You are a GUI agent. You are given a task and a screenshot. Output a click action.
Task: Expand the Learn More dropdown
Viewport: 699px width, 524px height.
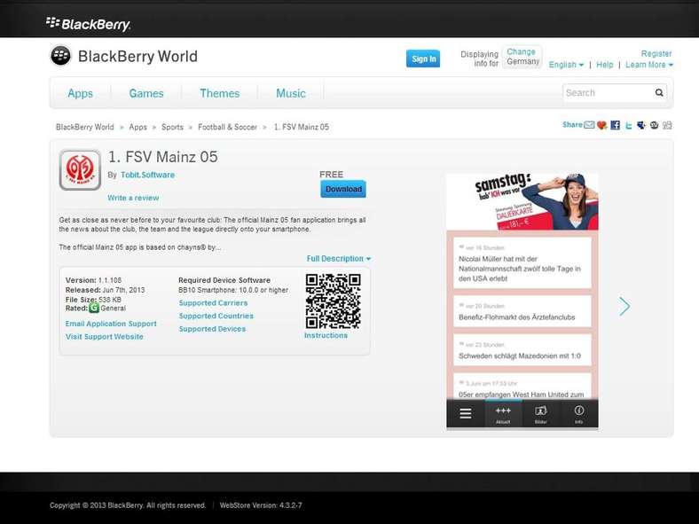649,65
